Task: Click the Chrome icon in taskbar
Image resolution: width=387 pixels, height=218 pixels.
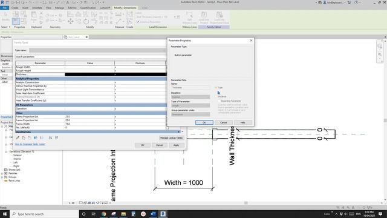Action: click(x=103, y=214)
